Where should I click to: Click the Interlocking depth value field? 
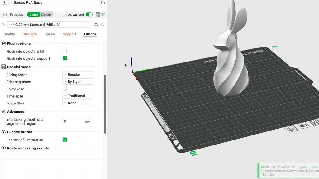(x=78, y=122)
